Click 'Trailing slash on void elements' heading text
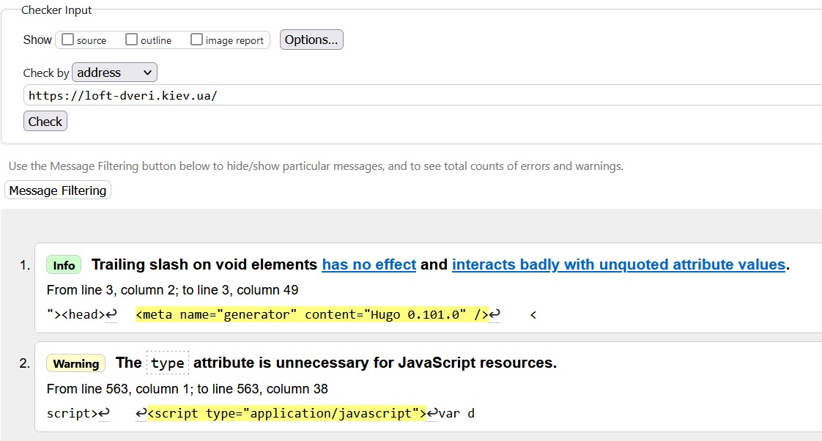The width and height of the screenshot is (822, 441). [204, 264]
